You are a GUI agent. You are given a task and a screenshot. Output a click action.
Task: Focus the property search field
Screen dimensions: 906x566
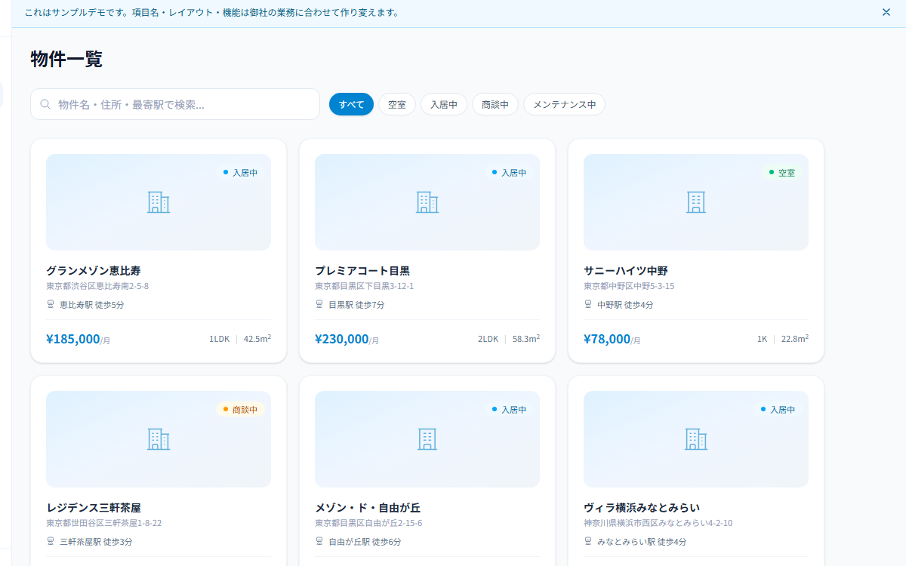[175, 104]
